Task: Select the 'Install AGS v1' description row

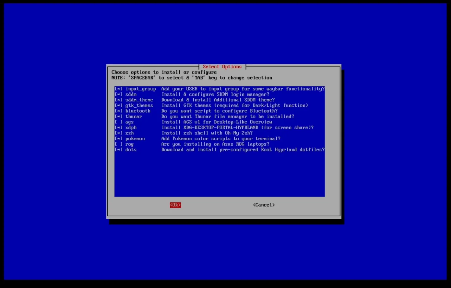Action: coord(217,122)
